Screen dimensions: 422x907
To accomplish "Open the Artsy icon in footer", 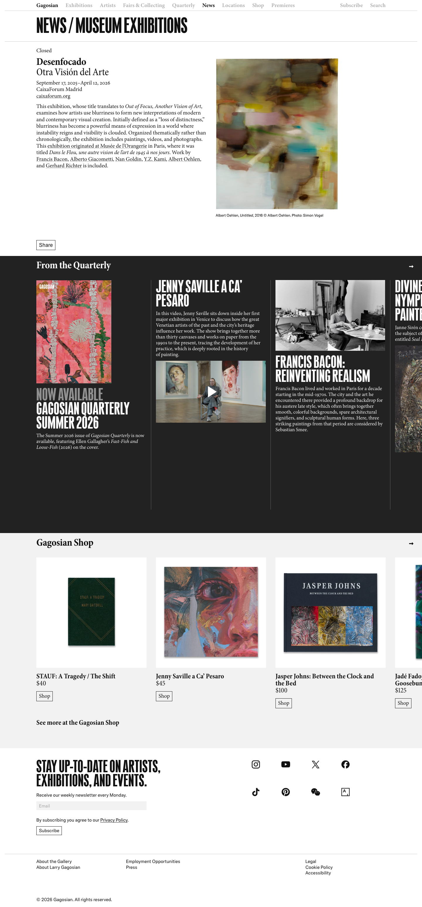I will click(x=345, y=792).
